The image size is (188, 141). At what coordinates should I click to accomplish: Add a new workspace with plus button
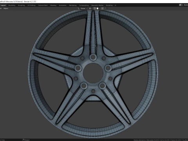115,5
